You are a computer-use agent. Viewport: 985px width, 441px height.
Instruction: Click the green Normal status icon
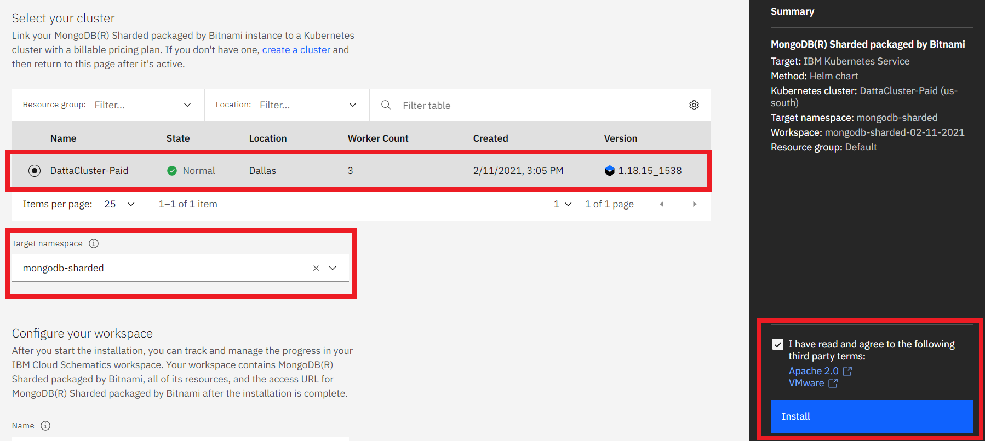click(x=172, y=171)
